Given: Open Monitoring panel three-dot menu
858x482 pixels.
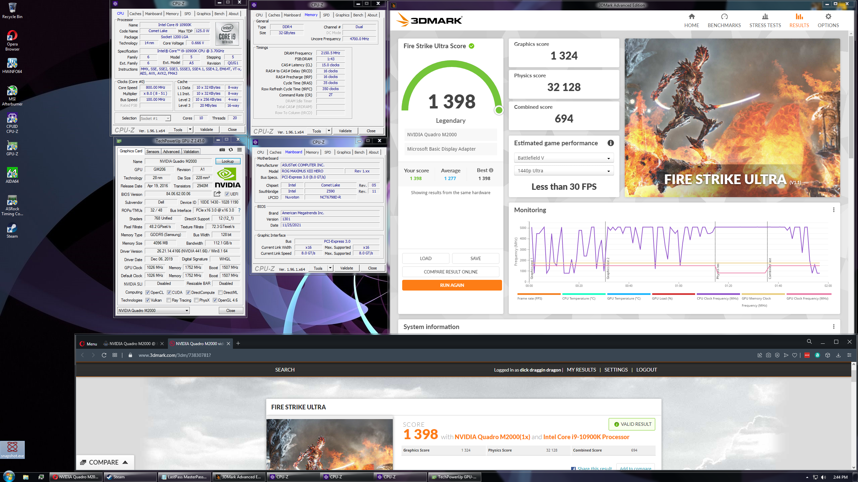Looking at the screenshot, I should tap(834, 210).
